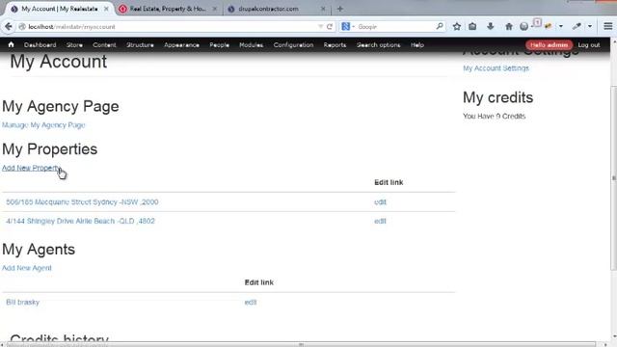Screen dimensions: 617x347
Task: Expand the dropdown beside the eyedropper icon
Action: coord(590,27)
